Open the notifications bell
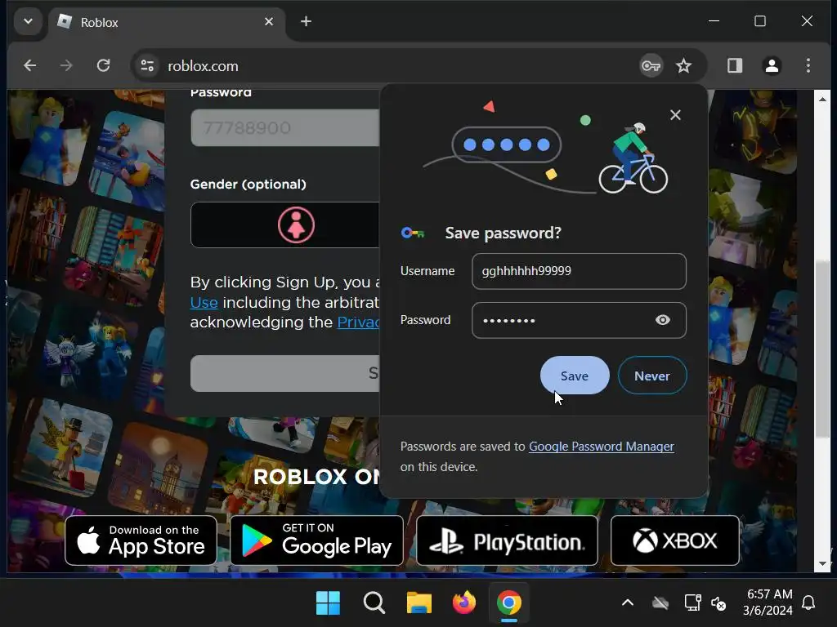This screenshot has height=627, width=837. (x=808, y=603)
